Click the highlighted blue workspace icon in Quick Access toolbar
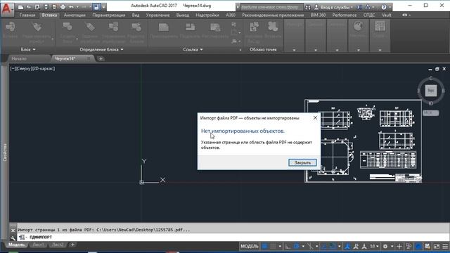 pos(96,6)
